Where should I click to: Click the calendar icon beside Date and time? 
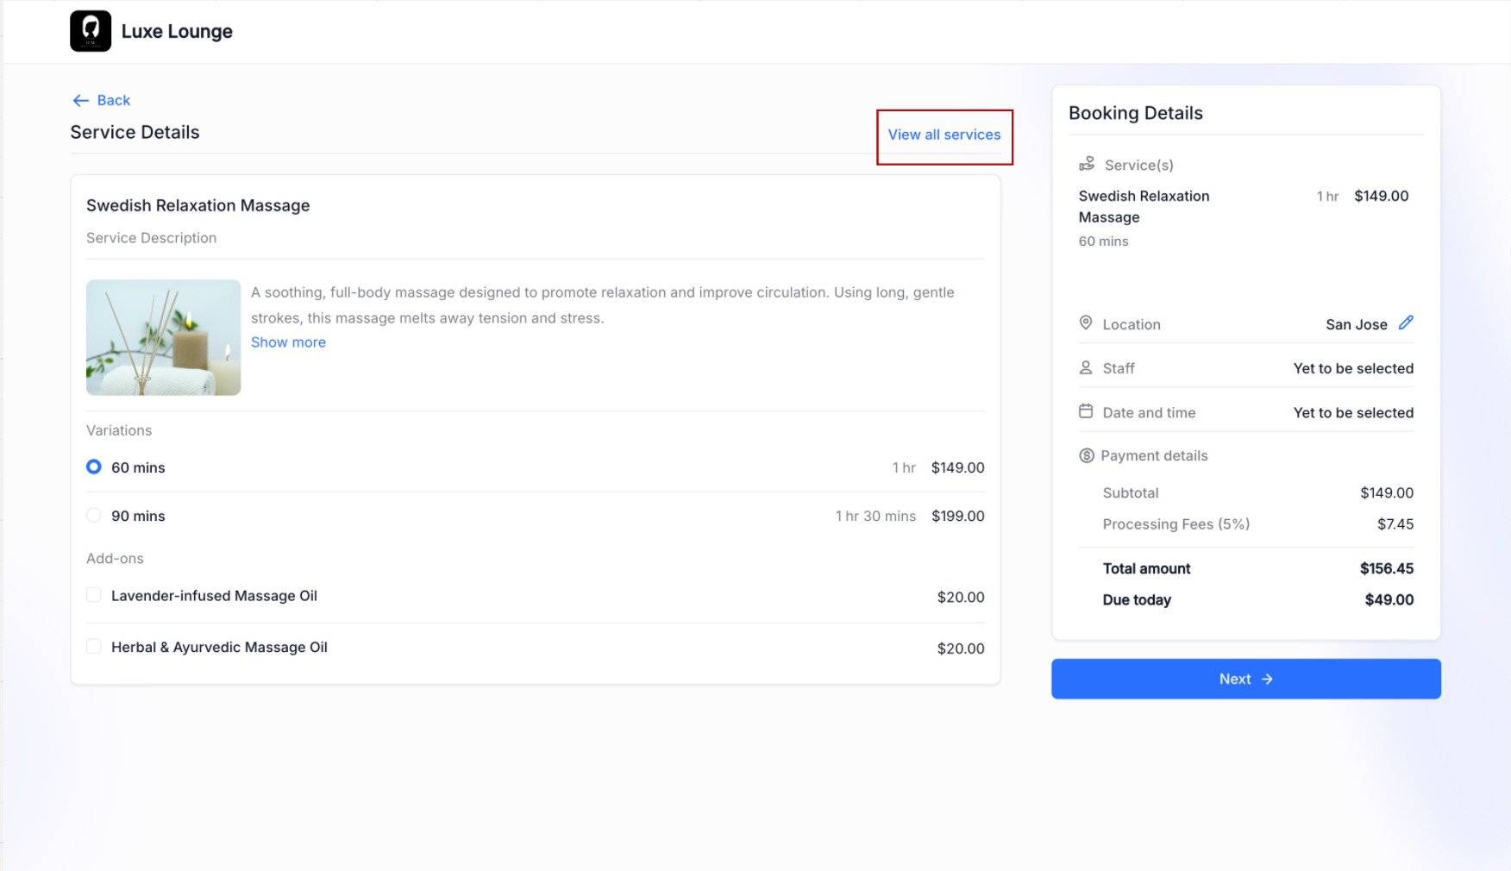(x=1086, y=412)
